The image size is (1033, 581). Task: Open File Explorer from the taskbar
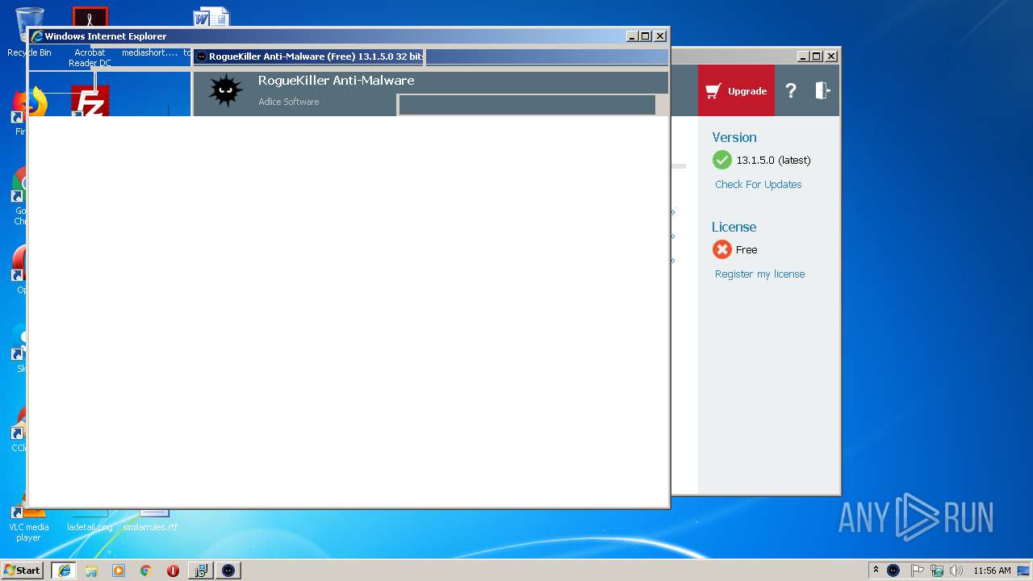91,571
